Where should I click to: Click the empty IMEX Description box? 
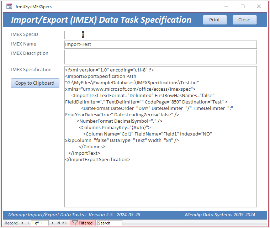pos(160,57)
